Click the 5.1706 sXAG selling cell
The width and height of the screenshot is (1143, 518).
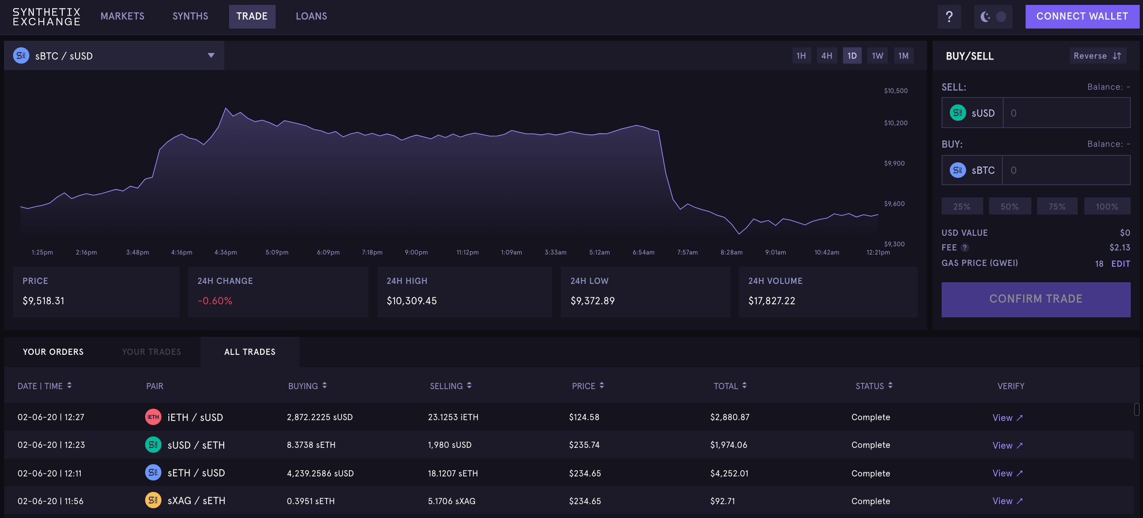tap(451, 501)
